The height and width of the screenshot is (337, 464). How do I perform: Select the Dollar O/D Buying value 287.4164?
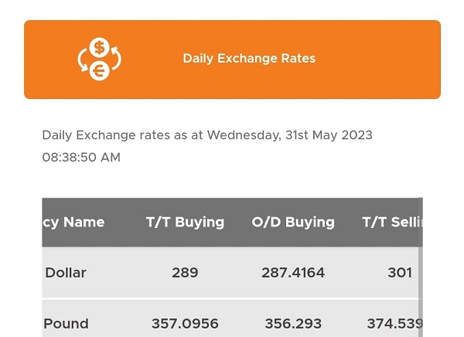293,273
